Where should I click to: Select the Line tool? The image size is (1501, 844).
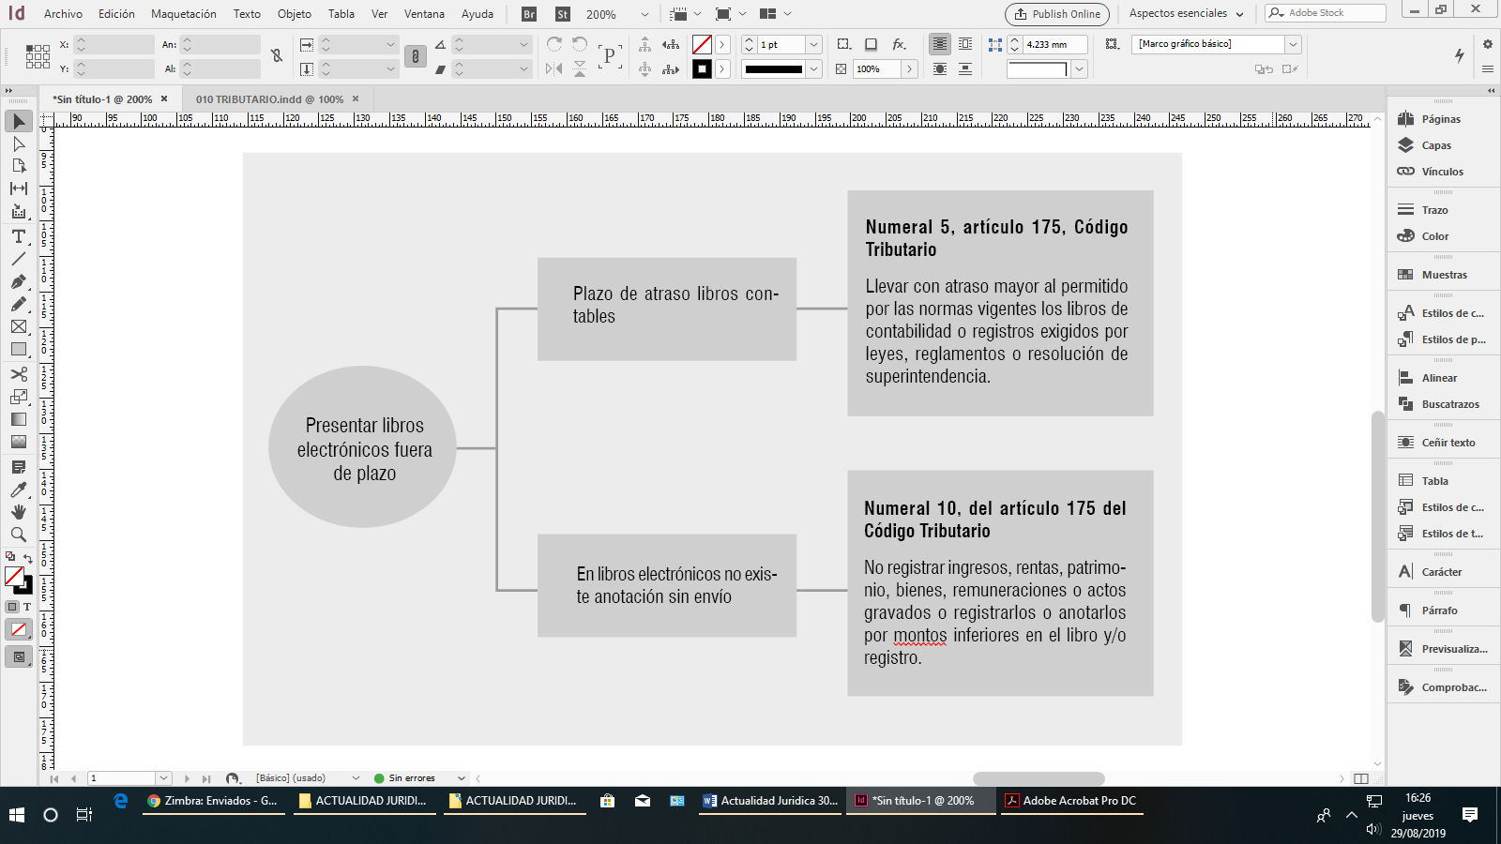click(x=19, y=259)
